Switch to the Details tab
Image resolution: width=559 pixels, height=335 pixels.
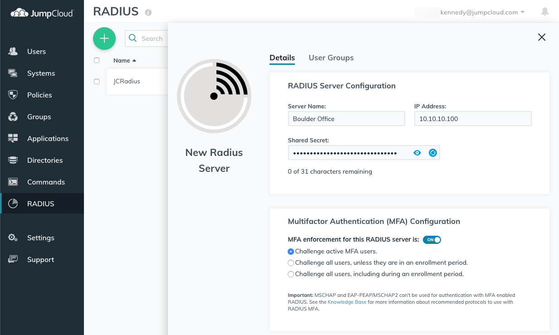coord(282,58)
